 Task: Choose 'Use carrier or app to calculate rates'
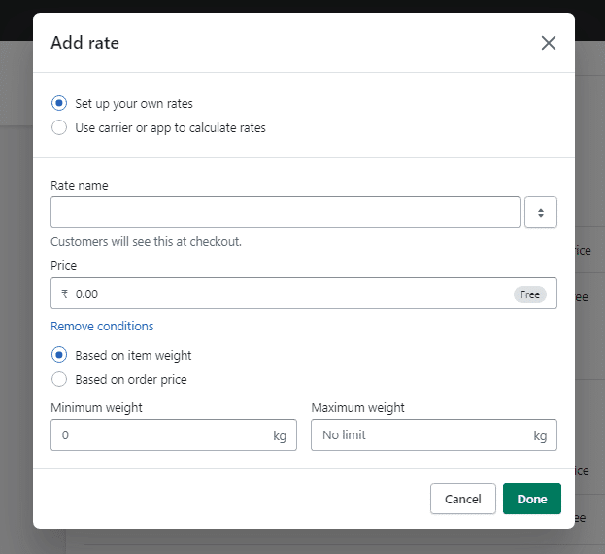point(59,127)
